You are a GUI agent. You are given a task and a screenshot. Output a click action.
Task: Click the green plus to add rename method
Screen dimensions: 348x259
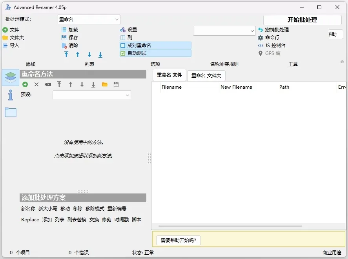26,84
